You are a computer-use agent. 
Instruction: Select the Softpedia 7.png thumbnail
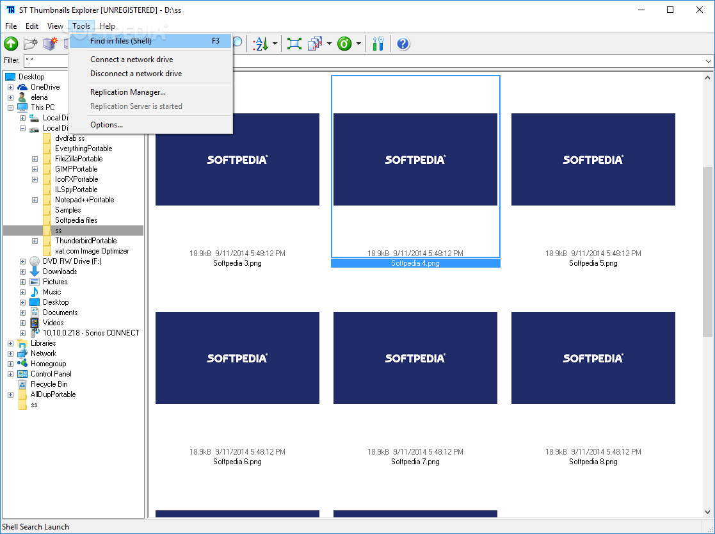pyautogui.click(x=415, y=358)
